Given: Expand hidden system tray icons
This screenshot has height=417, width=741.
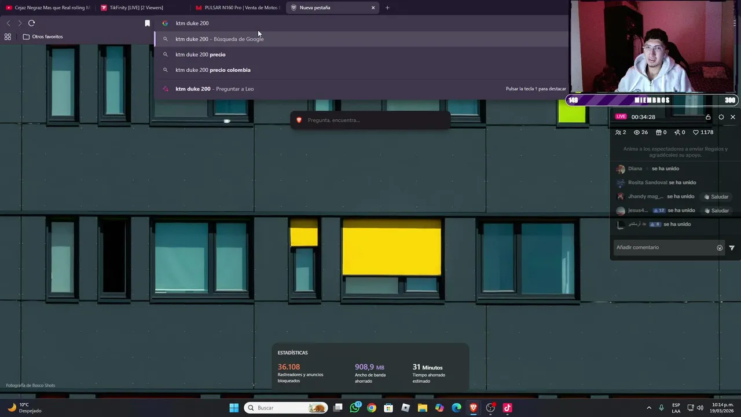Looking at the screenshot, I should click(x=649, y=408).
